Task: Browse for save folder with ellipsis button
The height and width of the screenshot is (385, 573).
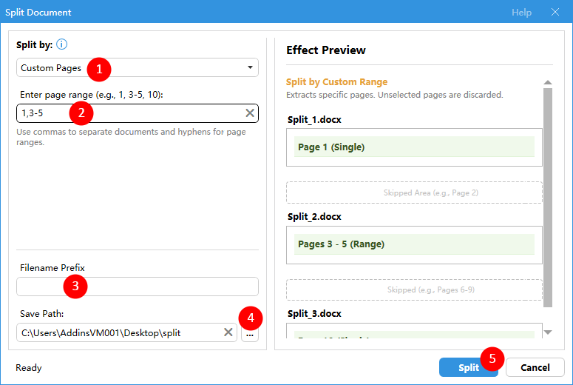Action: point(250,334)
